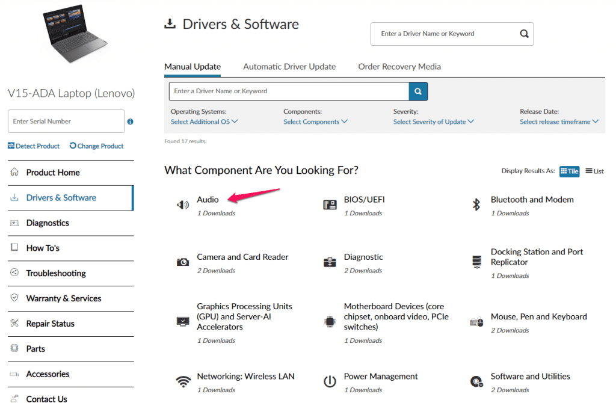Switch to the Automatic Driver Update tab
The height and width of the screenshot is (403, 616).
coord(289,67)
